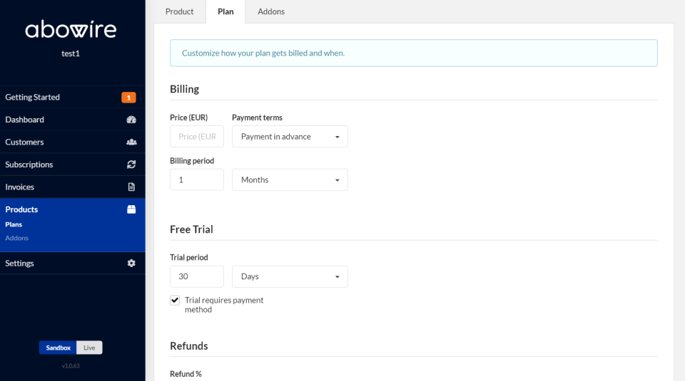The width and height of the screenshot is (685, 381).
Task: Click the Getting Started notification badge
Action: tap(128, 98)
